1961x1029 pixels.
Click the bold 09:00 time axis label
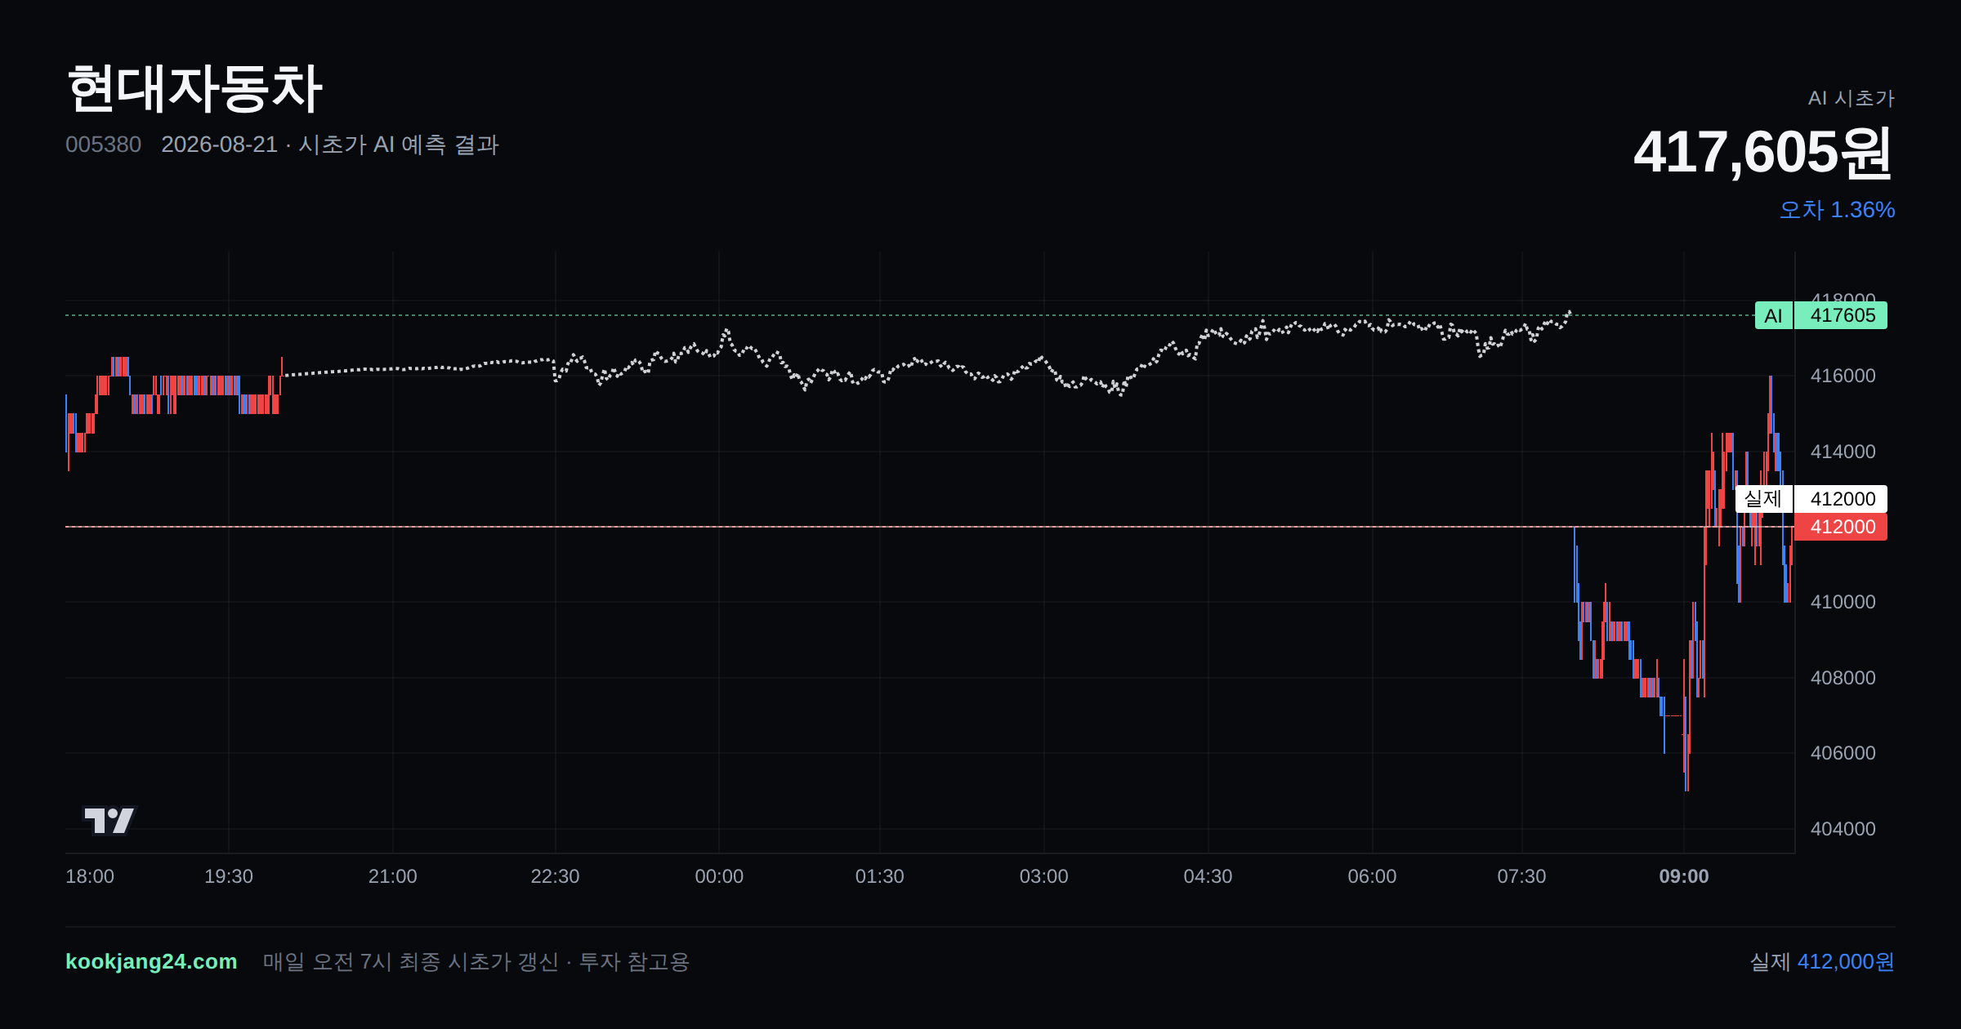(x=1684, y=876)
